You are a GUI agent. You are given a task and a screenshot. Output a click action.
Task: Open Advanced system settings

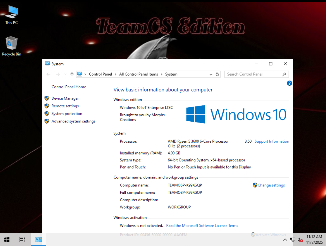(x=73, y=121)
